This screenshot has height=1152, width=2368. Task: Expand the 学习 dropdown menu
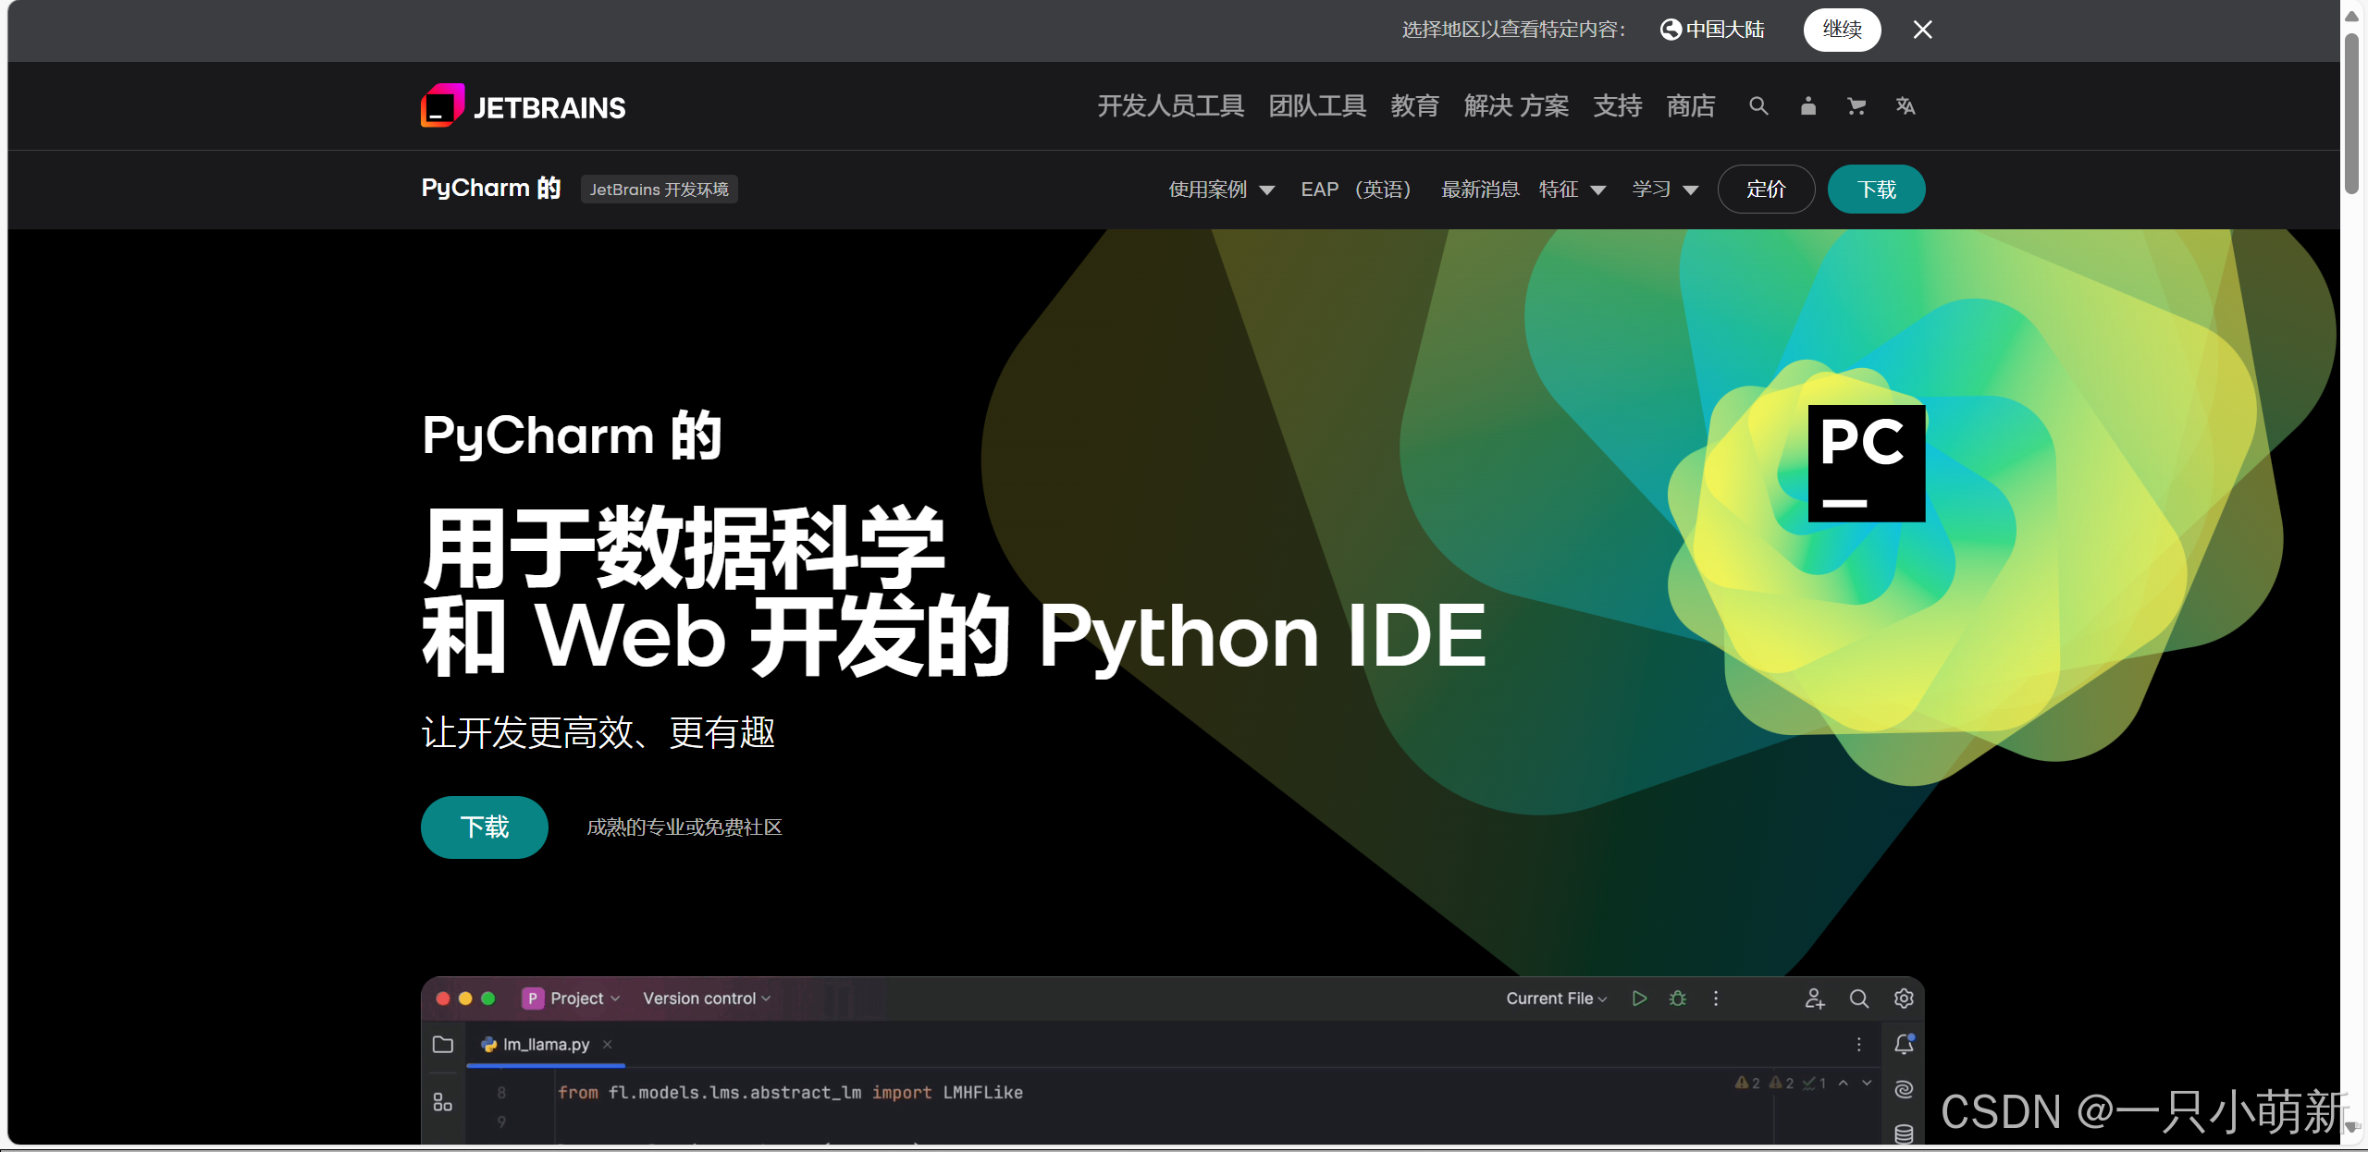coord(1665,190)
